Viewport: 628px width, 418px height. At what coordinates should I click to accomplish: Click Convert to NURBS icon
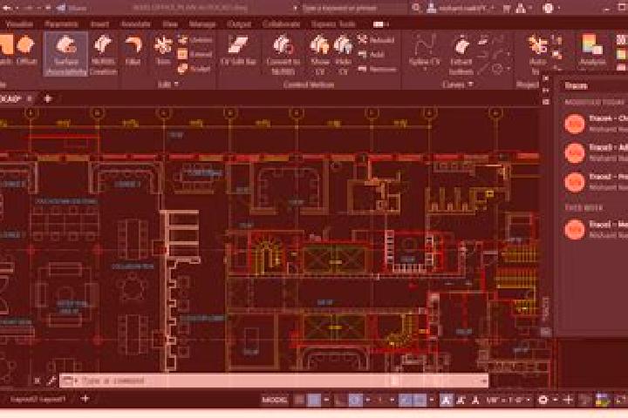283,54
